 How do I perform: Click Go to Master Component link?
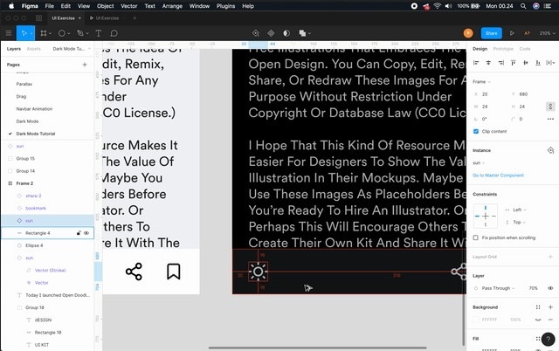[498, 175]
